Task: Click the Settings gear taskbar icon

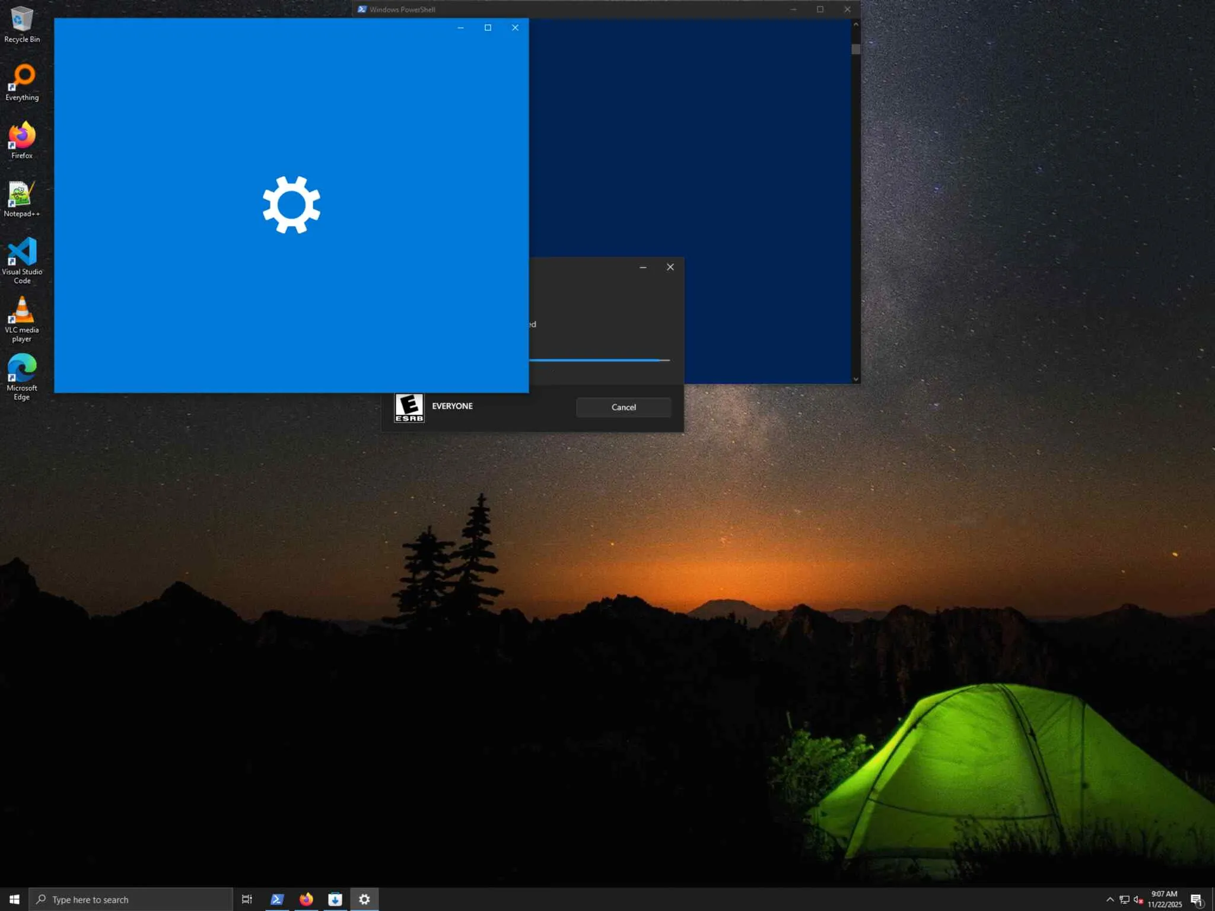Action: (364, 899)
